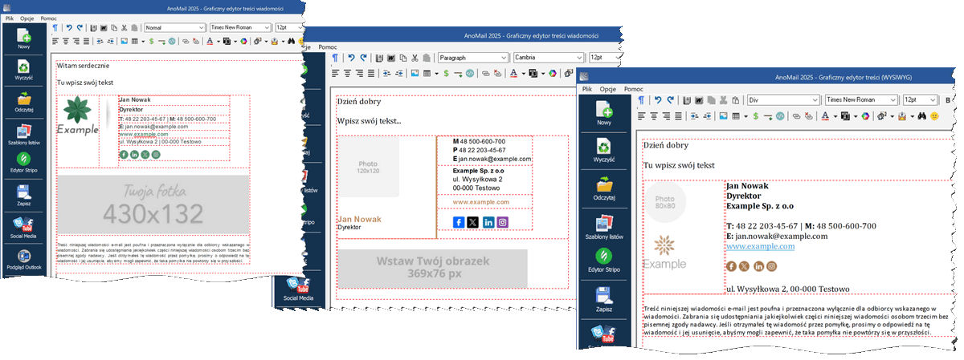The image size is (964, 360).
Task: Open the Cambria font dropdown in middle window
Action: pos(549,58)
